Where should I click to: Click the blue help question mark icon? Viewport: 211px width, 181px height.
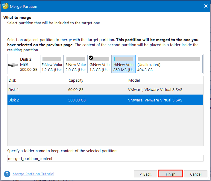point(7,174)
